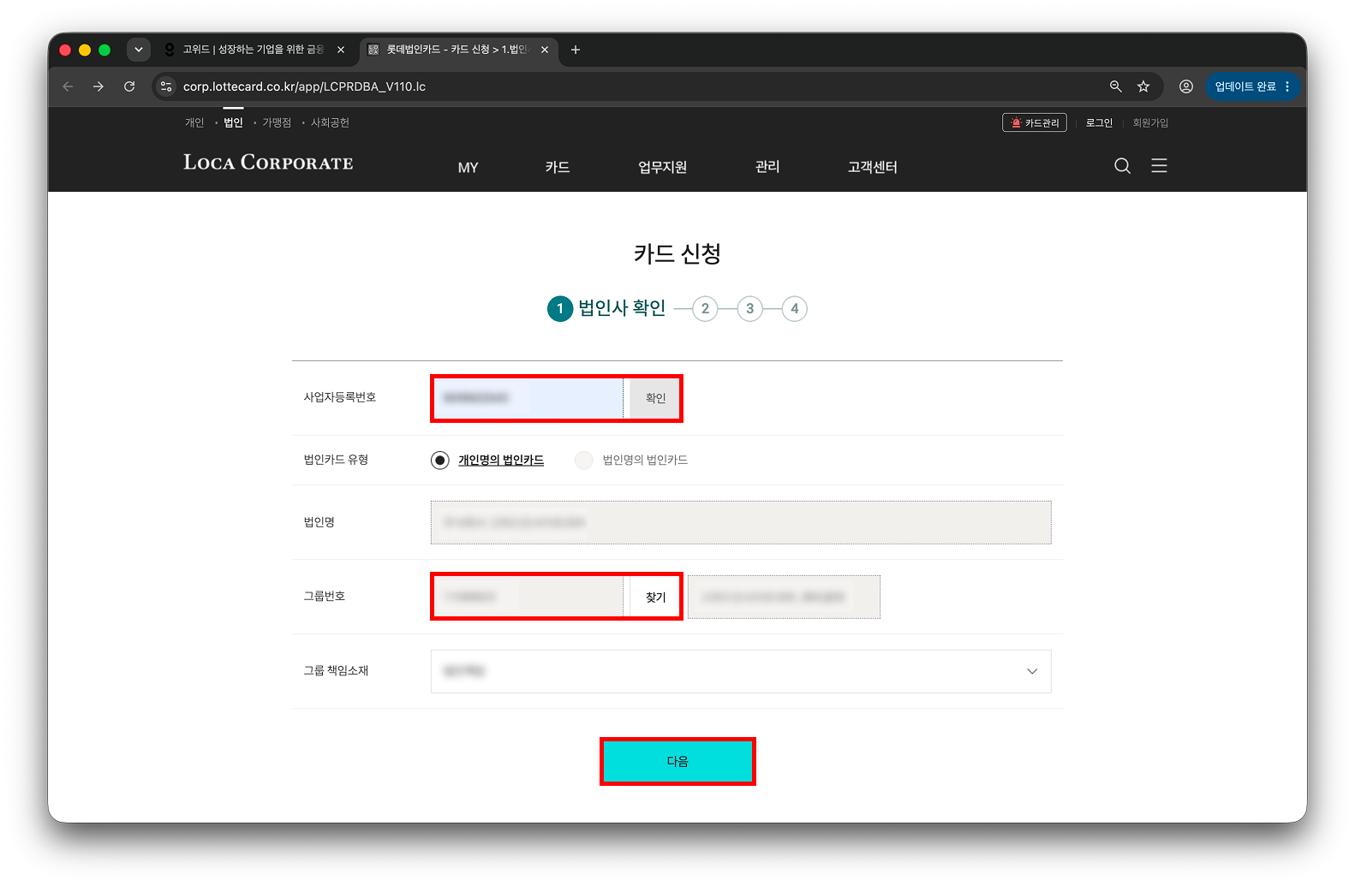Click the 그룹 책임소재 label

click(336, 670)
